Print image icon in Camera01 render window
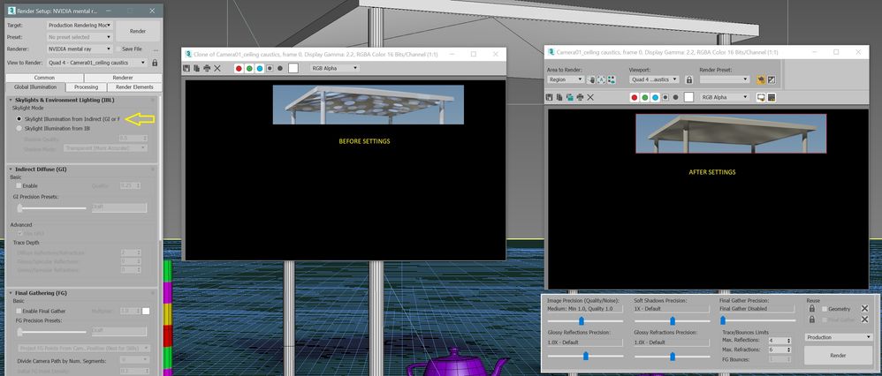The image size is (882, 376). coord(580,97)
